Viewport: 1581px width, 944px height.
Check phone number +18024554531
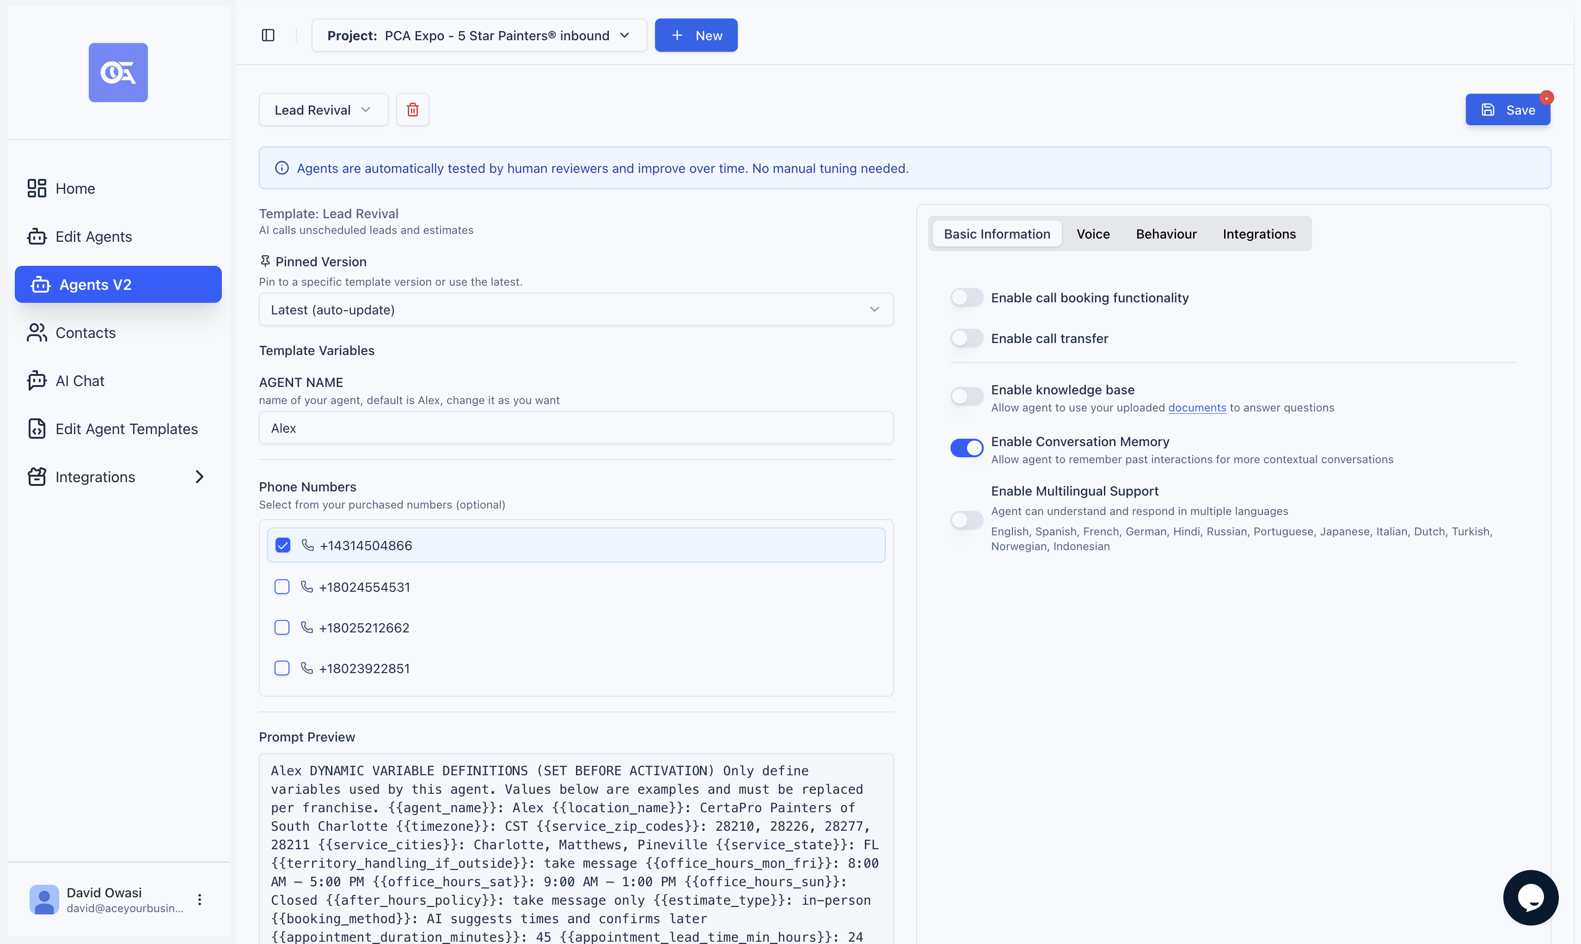pyautogui.click(x=282, y=587)
